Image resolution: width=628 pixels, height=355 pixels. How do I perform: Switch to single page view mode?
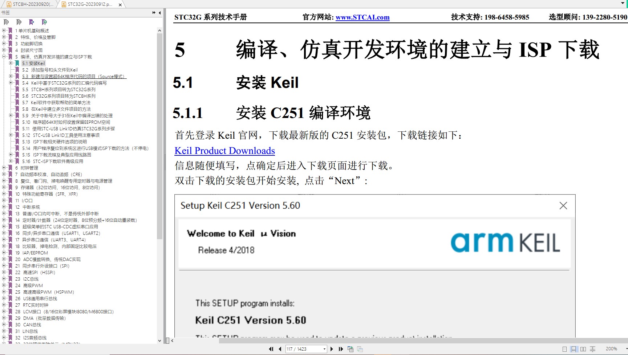click(x=564, y=349)
